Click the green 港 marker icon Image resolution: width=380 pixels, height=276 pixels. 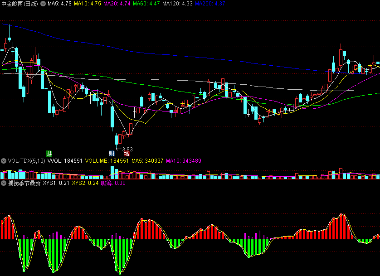pos(49,153)
